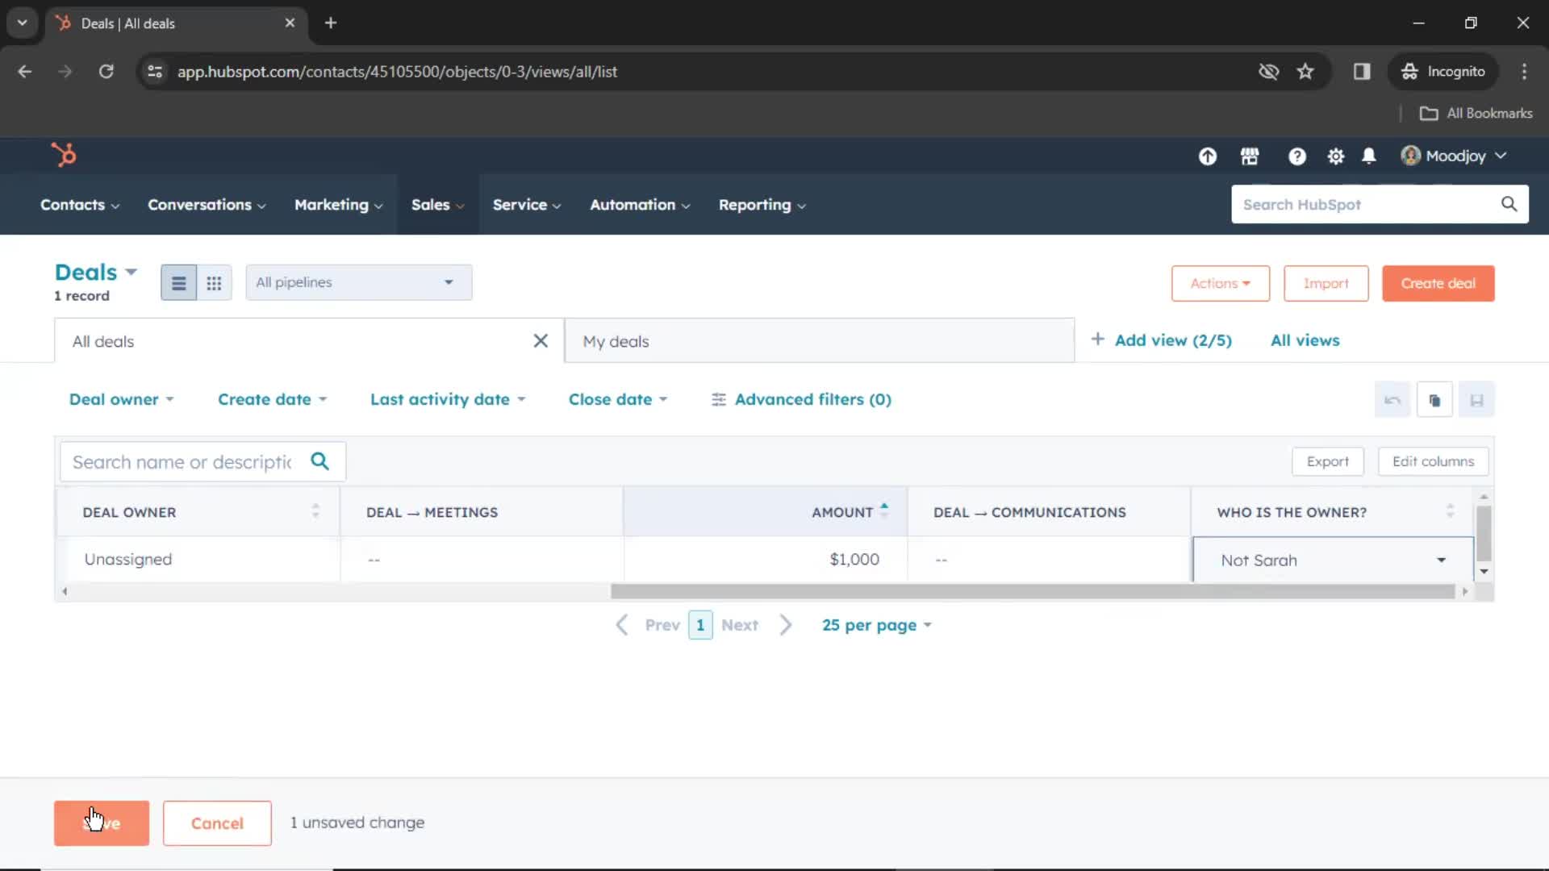Switch to list view layout
1549x871 pixels.
(178, 283)
